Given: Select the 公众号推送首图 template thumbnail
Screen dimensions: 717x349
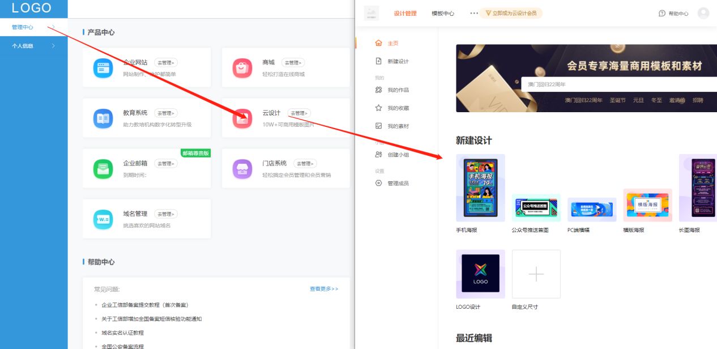Looking at the screenshot, I should tap(536, 207).
